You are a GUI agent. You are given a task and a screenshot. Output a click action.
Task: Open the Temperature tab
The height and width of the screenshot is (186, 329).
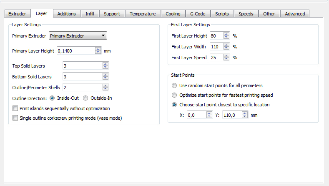(143, 14)
